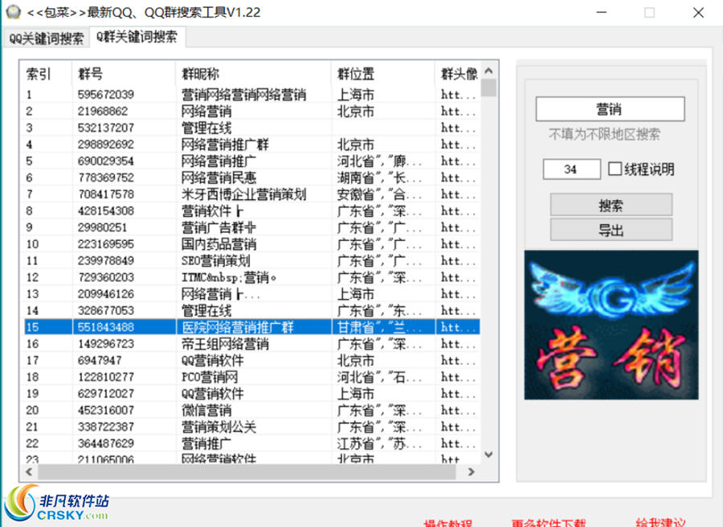Minimize the QQ群搜索工具 window
The width and height of the screenshot is (723, 527).
601,12
